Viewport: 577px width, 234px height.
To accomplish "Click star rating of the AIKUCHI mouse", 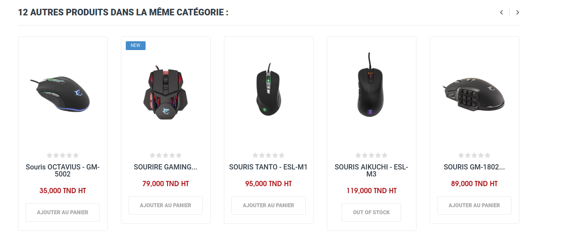I will [372, 155].
